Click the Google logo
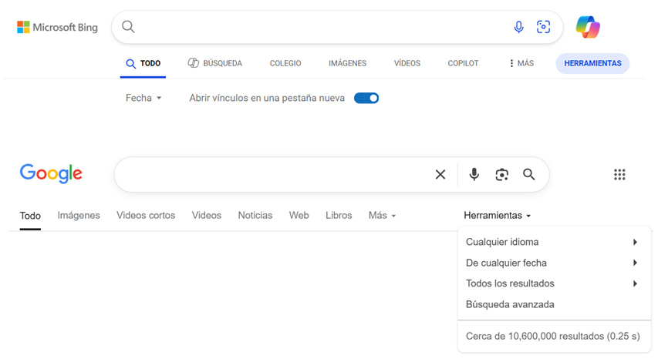The image size is (658, 362). coord(51,173)
